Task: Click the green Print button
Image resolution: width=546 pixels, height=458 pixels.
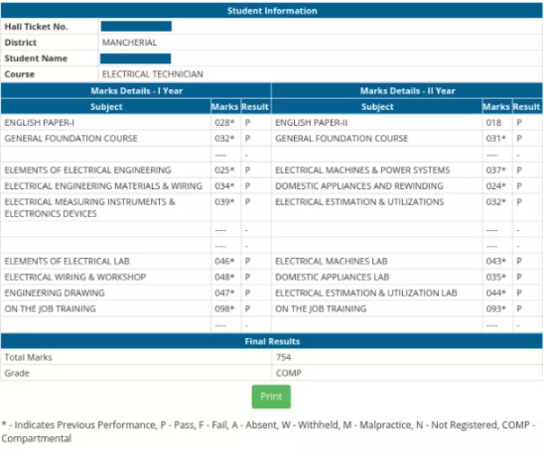Action: [x=271, y=397]
